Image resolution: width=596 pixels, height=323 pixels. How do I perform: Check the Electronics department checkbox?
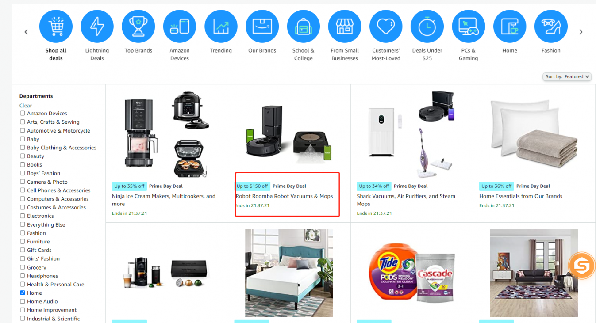(23, 216)
